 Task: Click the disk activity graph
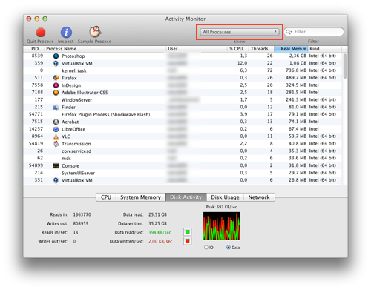pos(222,226)
